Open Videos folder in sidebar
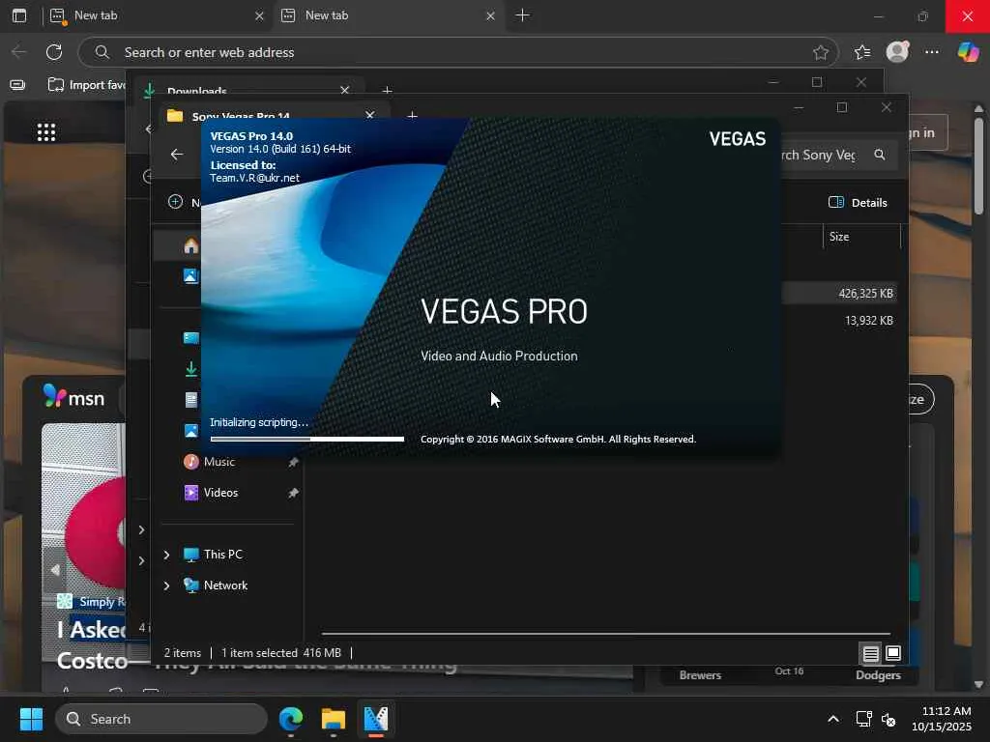Viewport: 990px width, 742px height. tap(220, 493)
